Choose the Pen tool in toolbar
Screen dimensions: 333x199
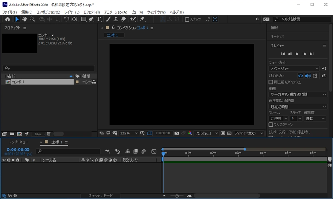click(x=91, y=19)
